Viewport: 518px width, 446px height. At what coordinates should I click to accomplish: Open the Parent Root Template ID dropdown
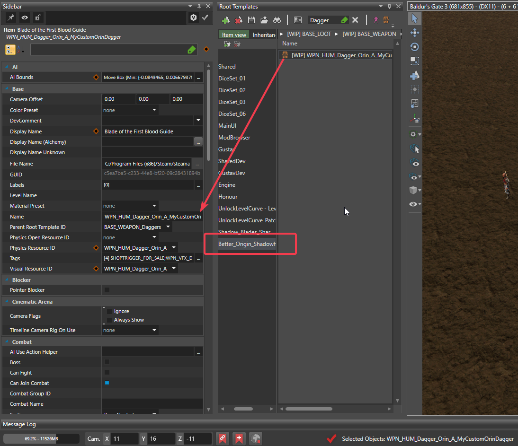(x=168, y=227)
